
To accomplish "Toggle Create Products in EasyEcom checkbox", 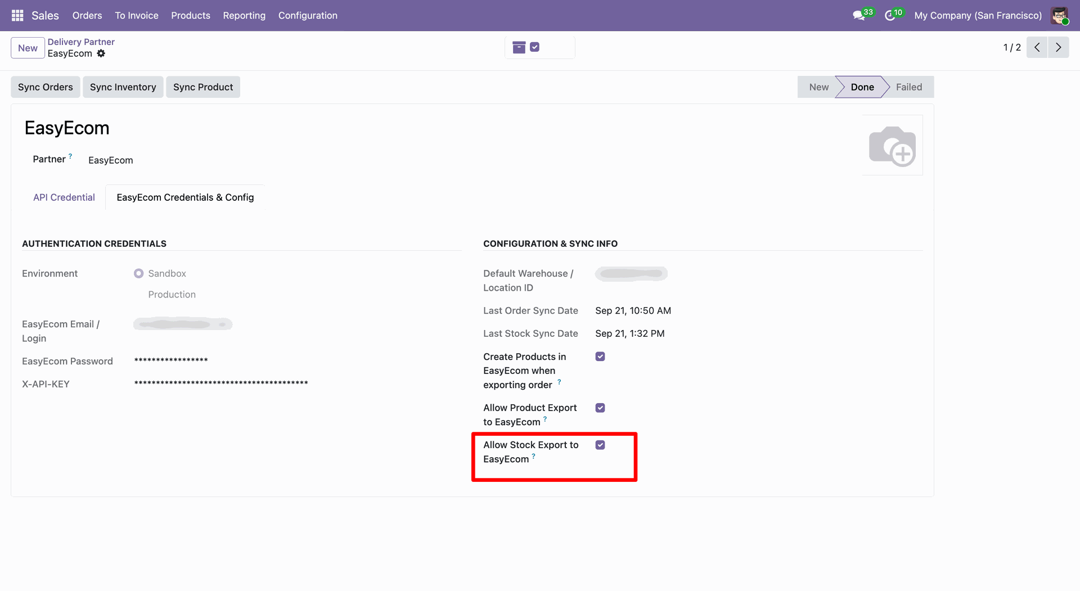I will coord(600,357).
